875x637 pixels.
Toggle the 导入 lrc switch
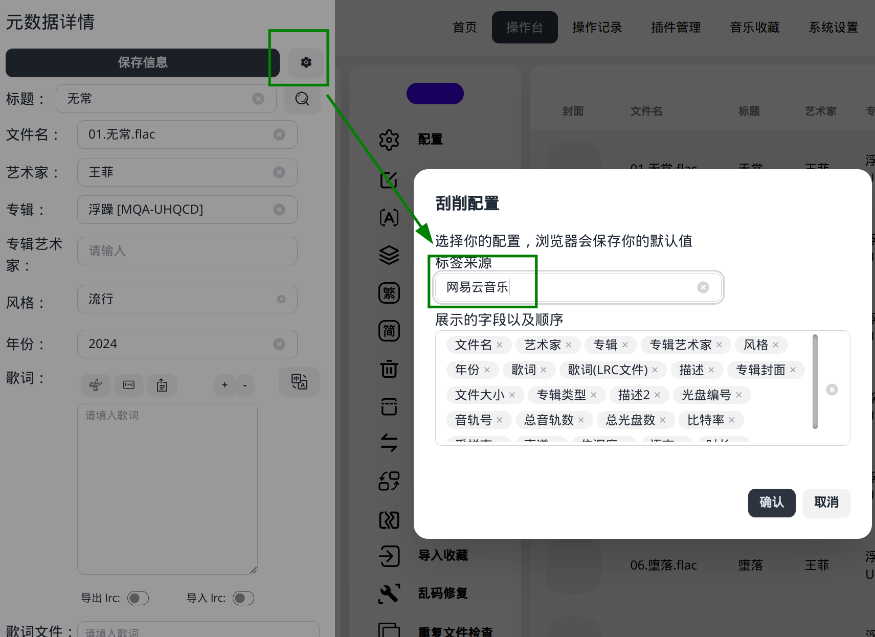click(x=243, y=598)
